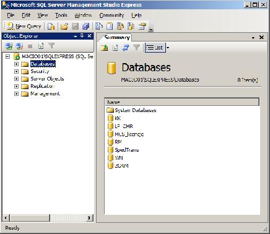Click Refresh icon in Object Explorer toolbar
Viewport: 270px width, 234px height.
point(41,46)
